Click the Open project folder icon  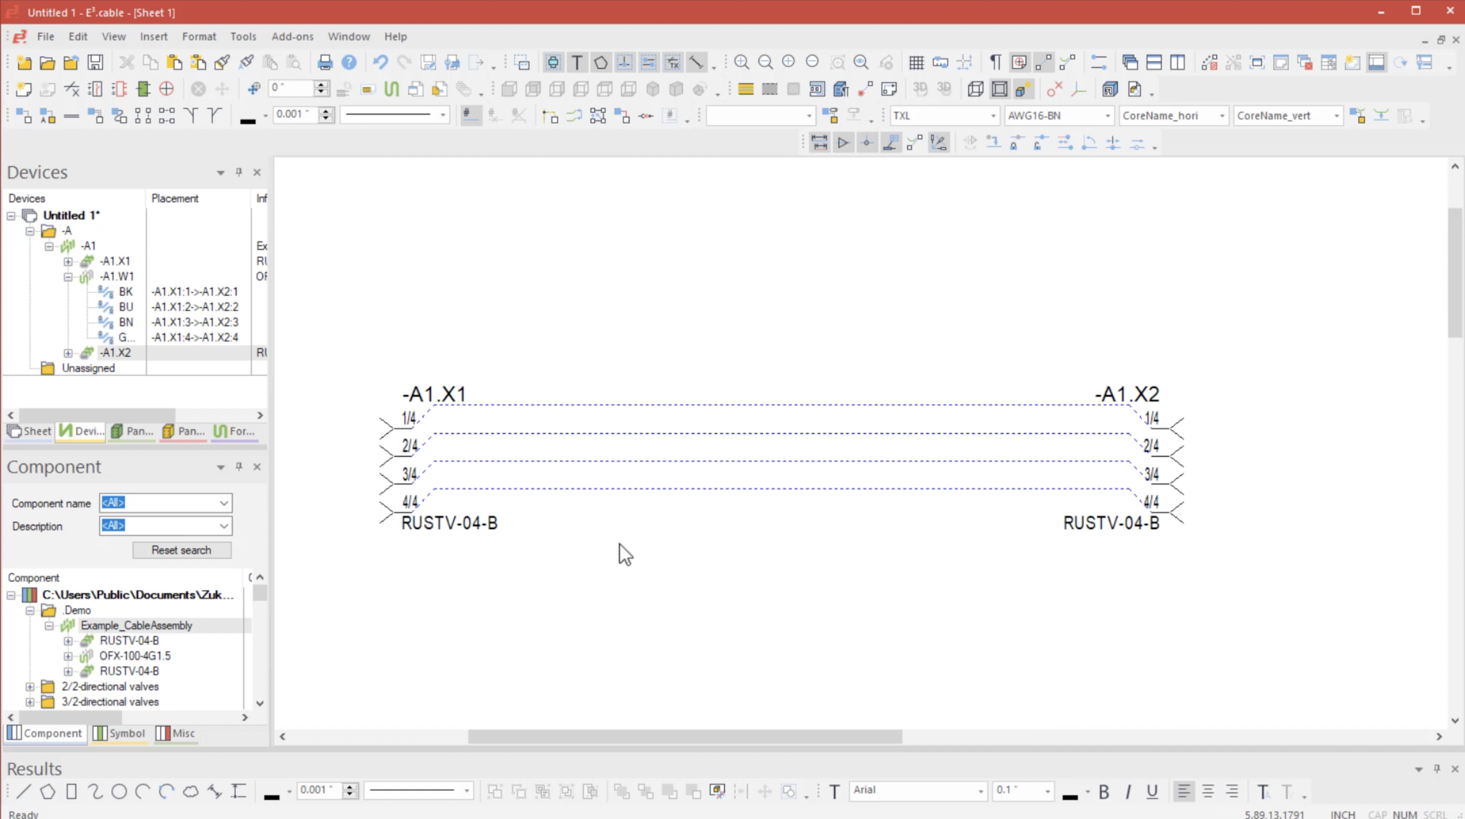click(x=48, y=62)
